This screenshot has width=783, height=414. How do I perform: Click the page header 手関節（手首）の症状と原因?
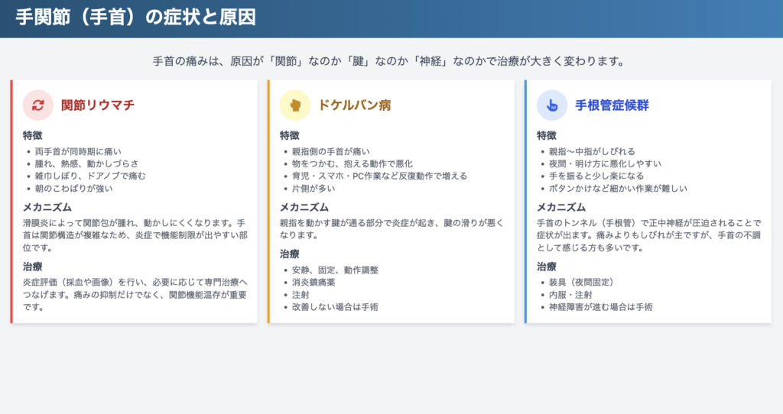136,18
